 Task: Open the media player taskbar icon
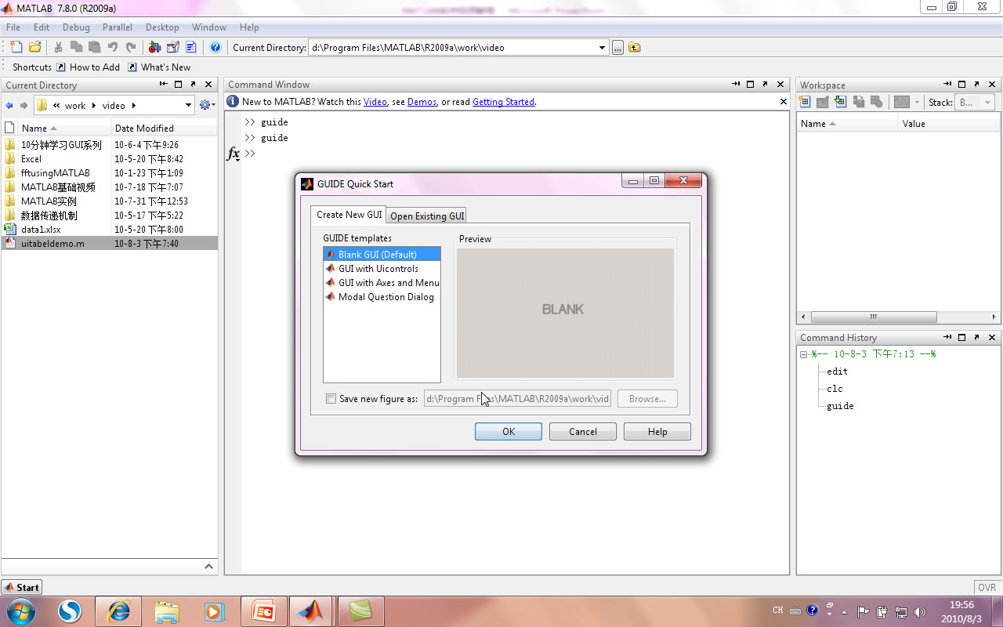coord(213,611)
